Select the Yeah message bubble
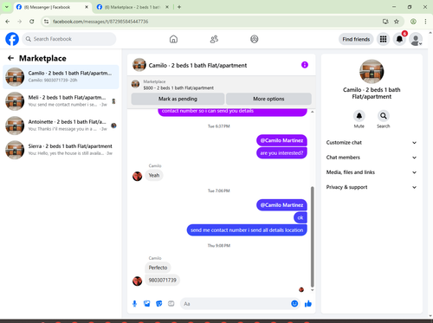 pyautogui.click(x=154, y=175)
